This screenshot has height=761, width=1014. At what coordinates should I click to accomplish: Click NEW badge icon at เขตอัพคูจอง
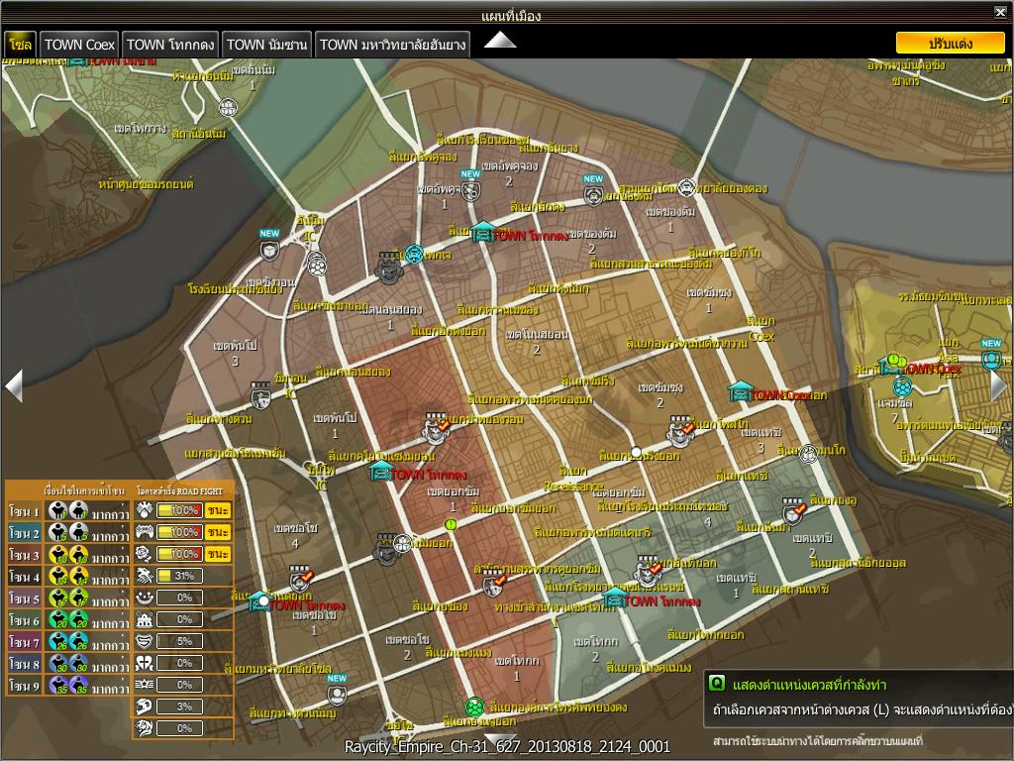point(470,190)
